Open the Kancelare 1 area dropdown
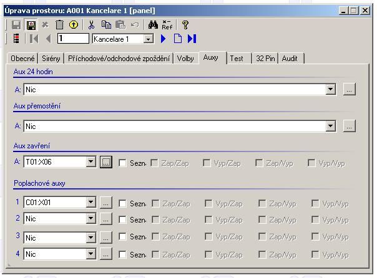 148,39
